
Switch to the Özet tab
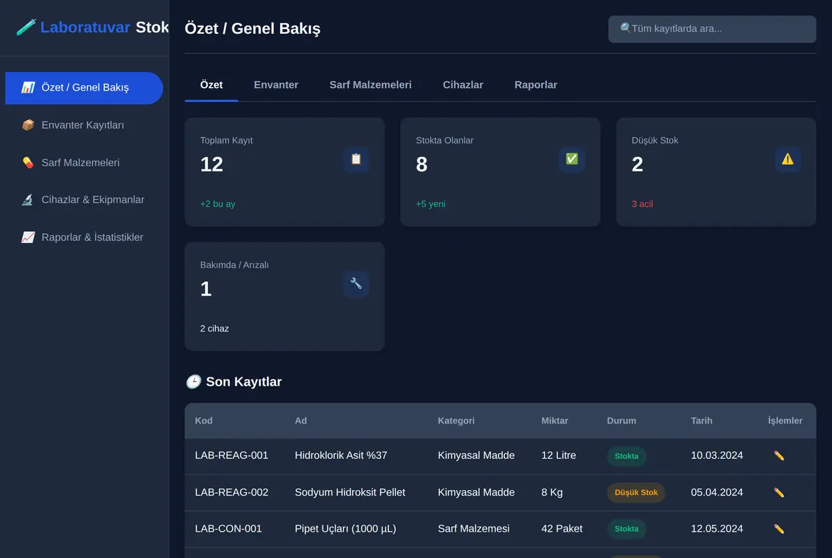[x=211, y=85]
